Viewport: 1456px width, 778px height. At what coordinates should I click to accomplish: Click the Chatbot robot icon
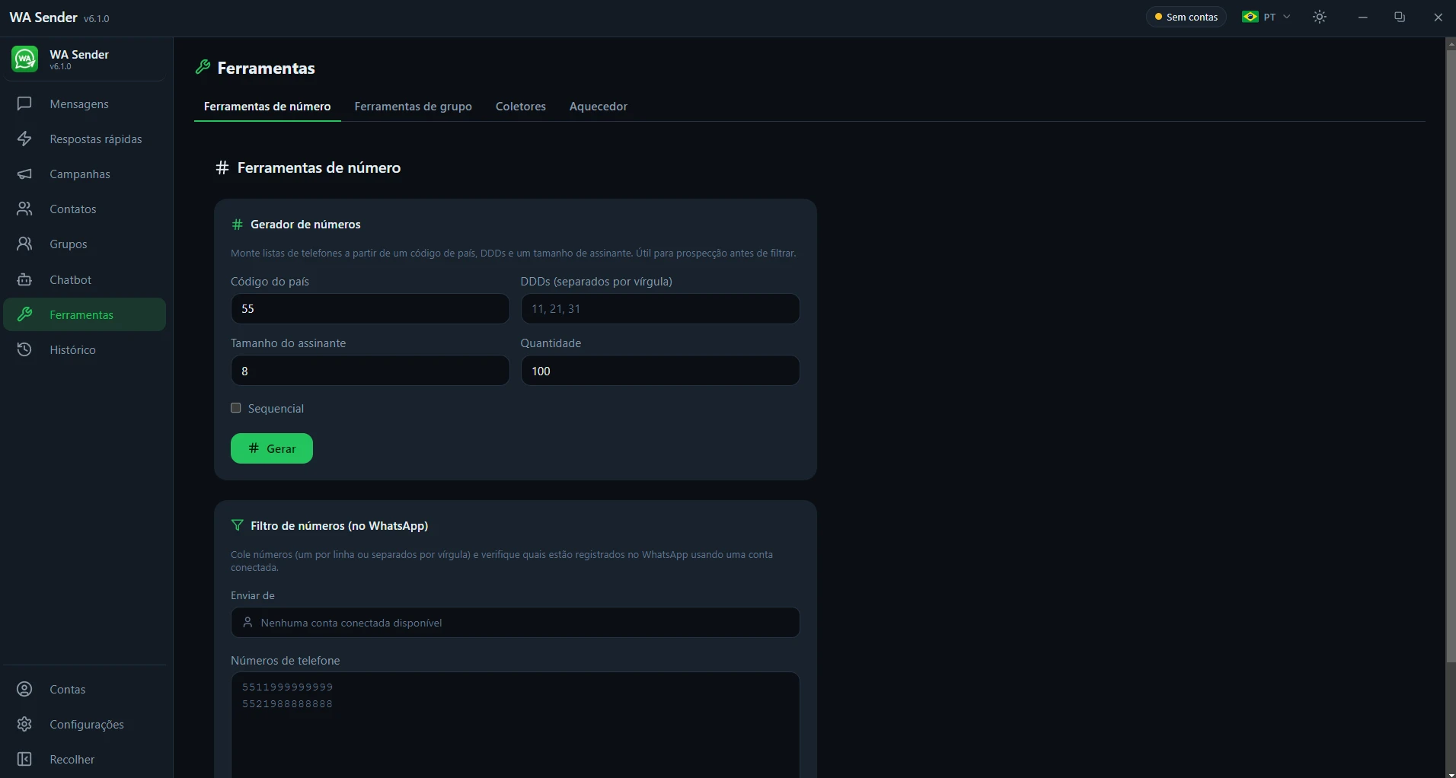point(24,279)
